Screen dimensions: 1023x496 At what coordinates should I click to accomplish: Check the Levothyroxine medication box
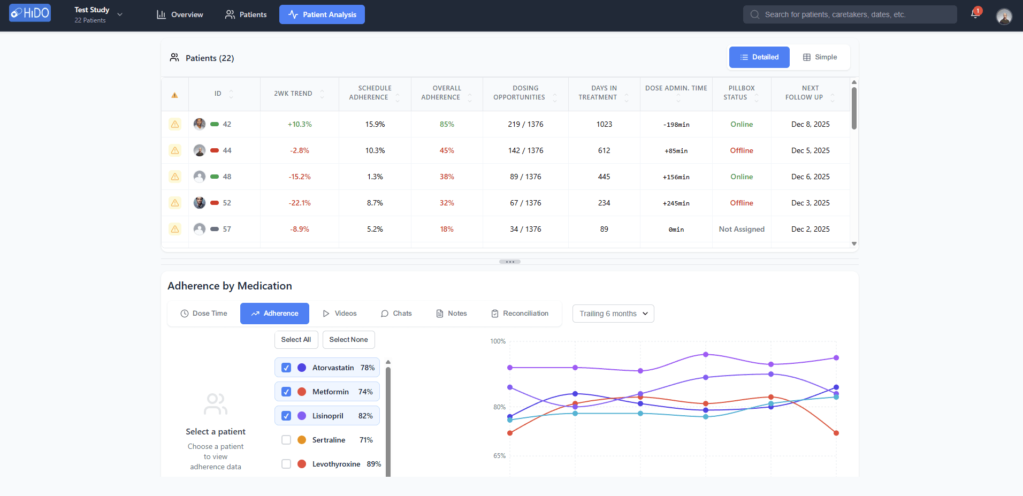286,463
